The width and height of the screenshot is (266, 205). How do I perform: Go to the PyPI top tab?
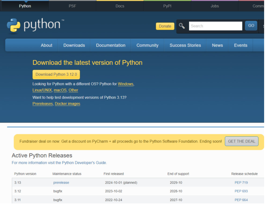tap(167, 6)
